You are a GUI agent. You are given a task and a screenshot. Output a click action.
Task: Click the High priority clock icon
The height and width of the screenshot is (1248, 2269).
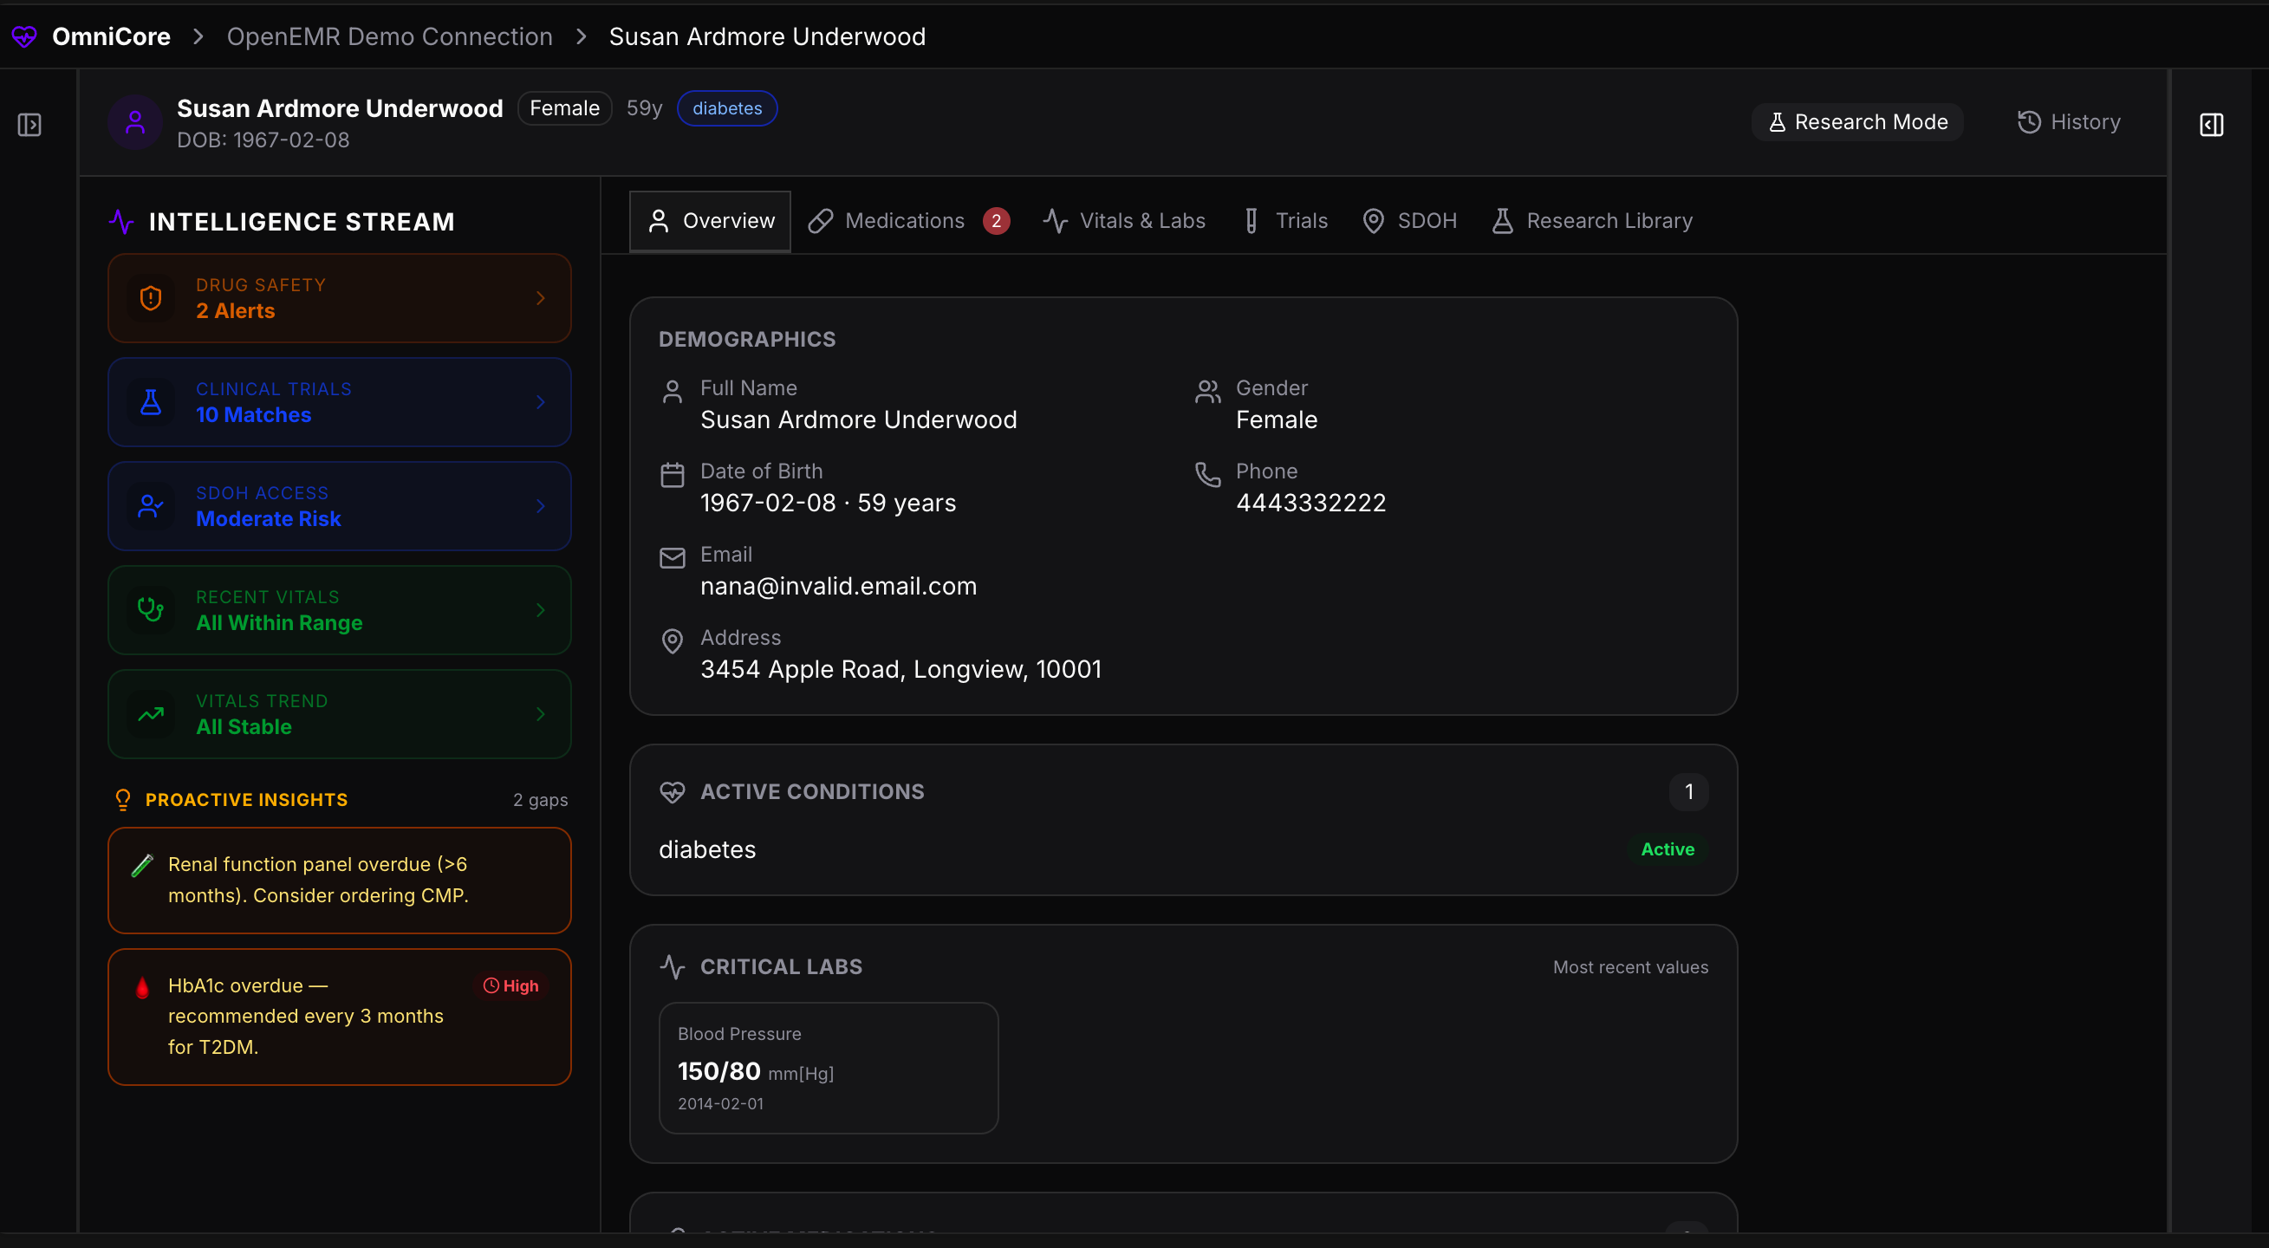point(491,985)
